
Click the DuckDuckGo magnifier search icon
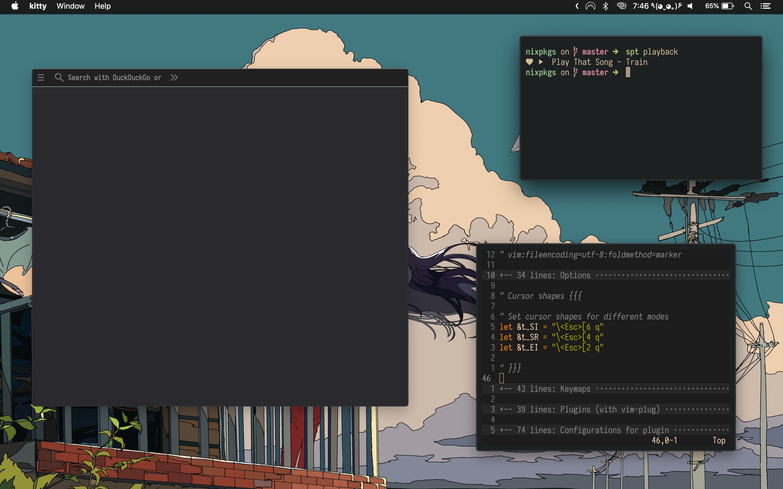click(59, 77)
